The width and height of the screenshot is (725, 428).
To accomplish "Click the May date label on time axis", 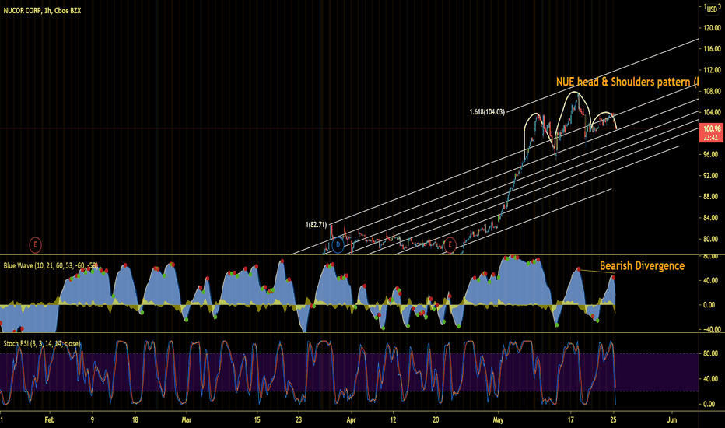I will (498, 420).
